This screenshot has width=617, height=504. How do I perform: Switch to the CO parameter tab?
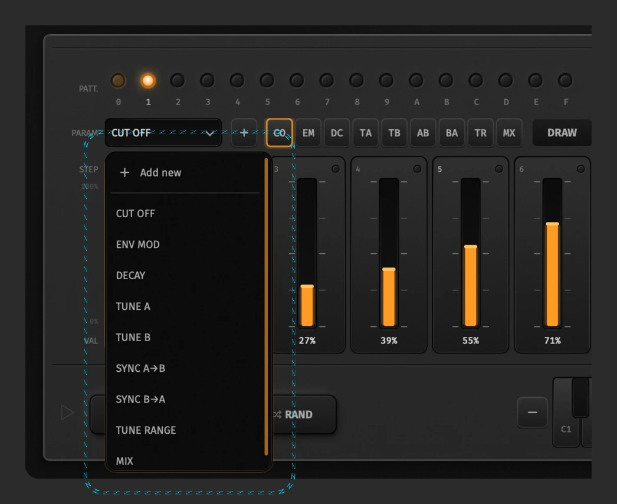280,133
